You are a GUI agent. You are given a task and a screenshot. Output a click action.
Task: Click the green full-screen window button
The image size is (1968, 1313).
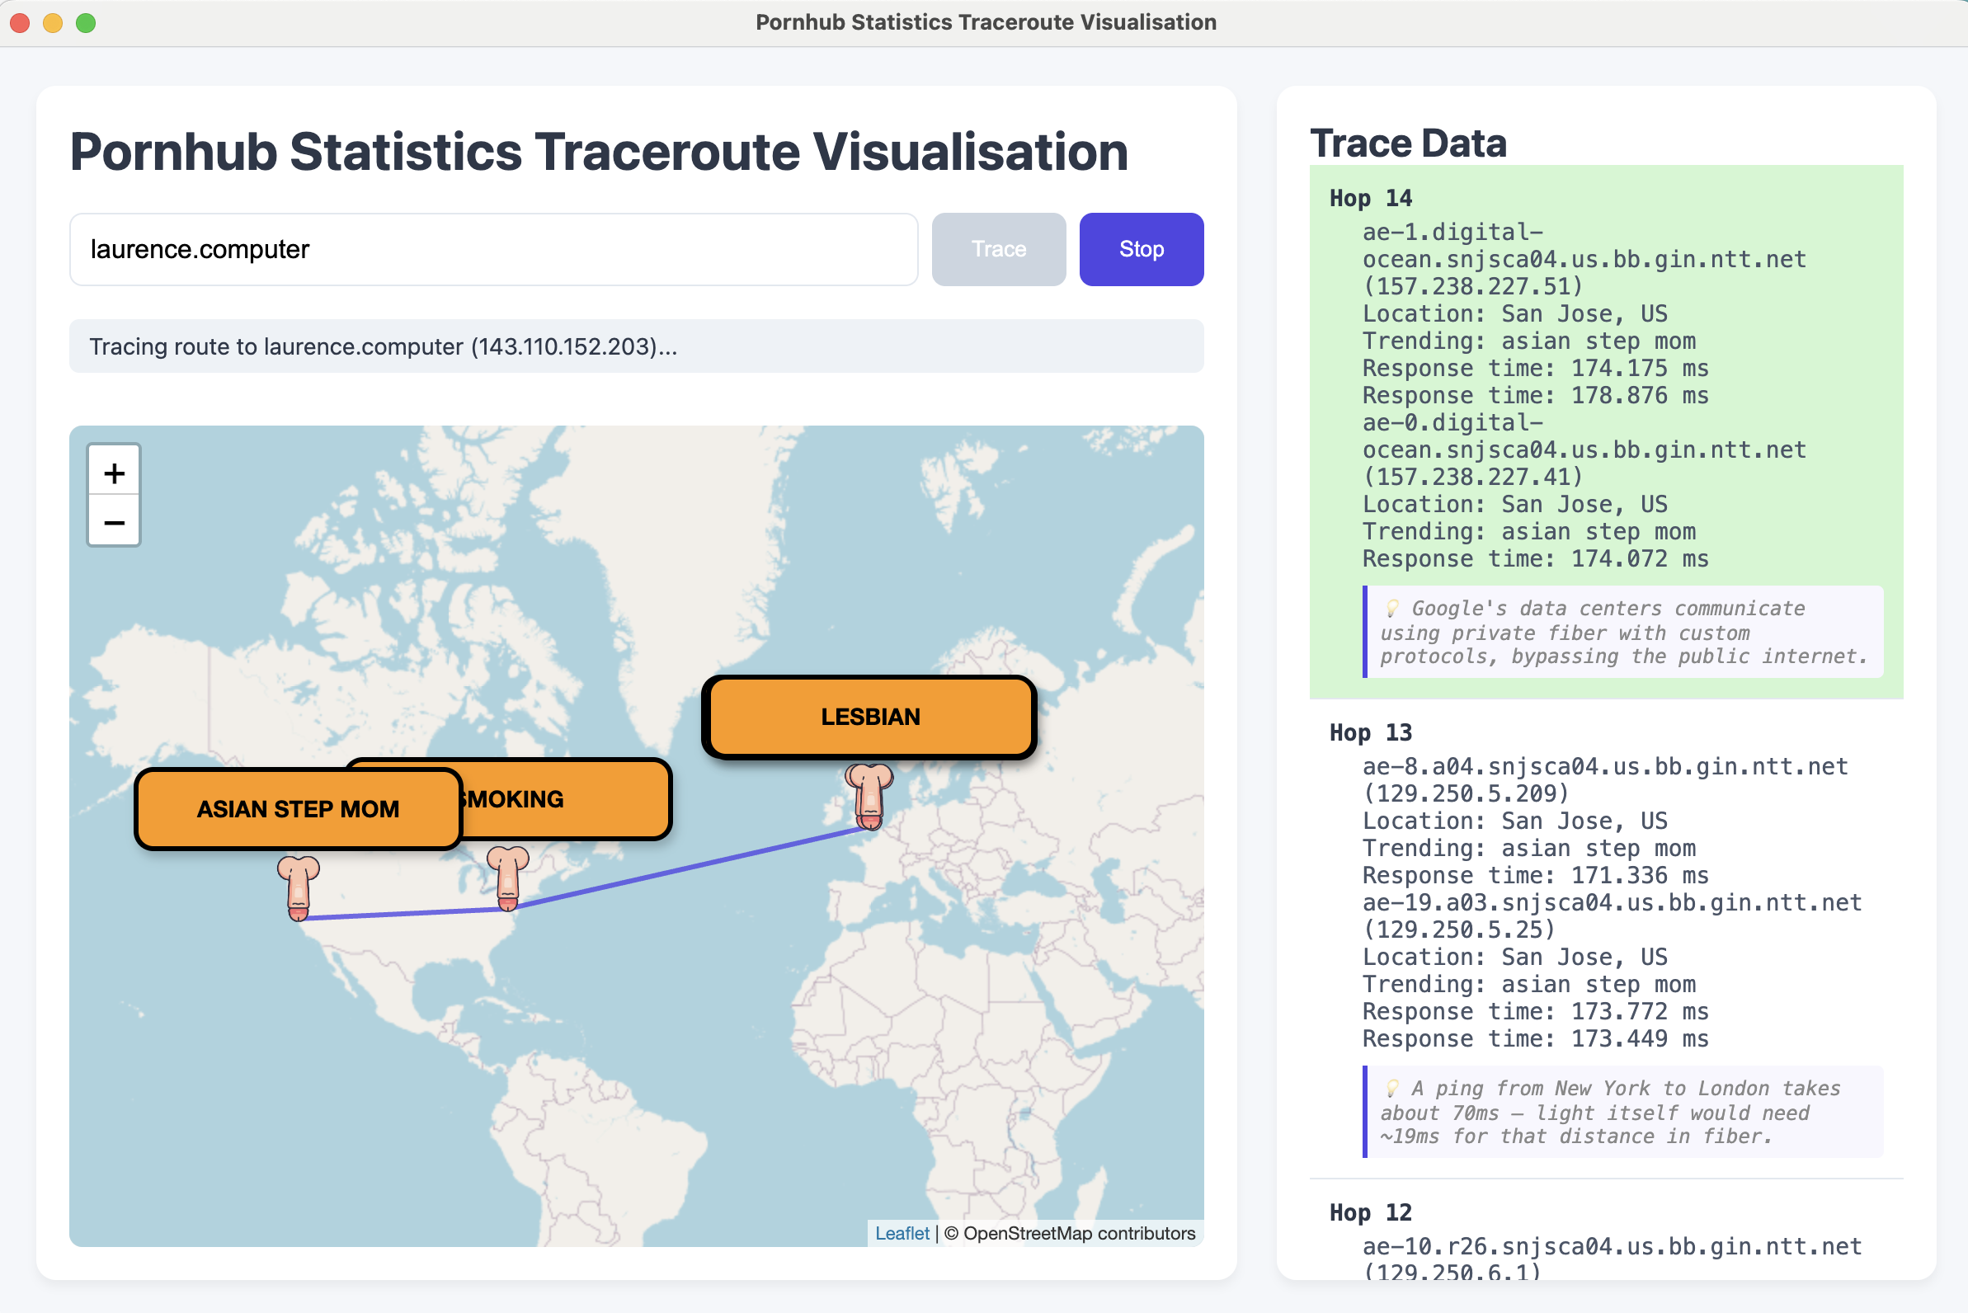84,22
